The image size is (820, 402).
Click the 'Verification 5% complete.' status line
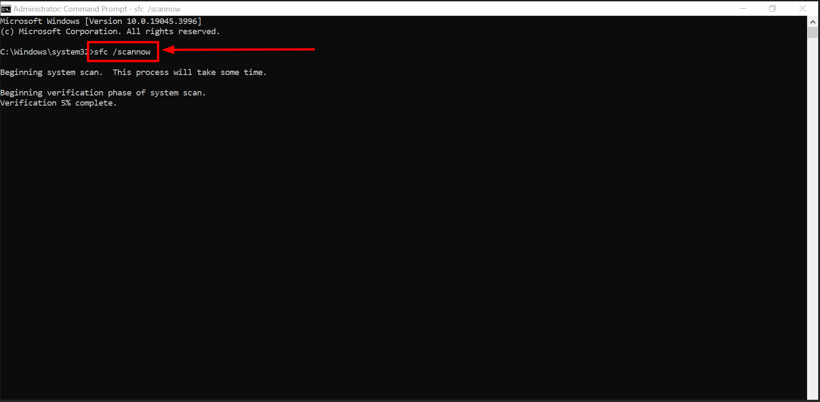point(59,103)
